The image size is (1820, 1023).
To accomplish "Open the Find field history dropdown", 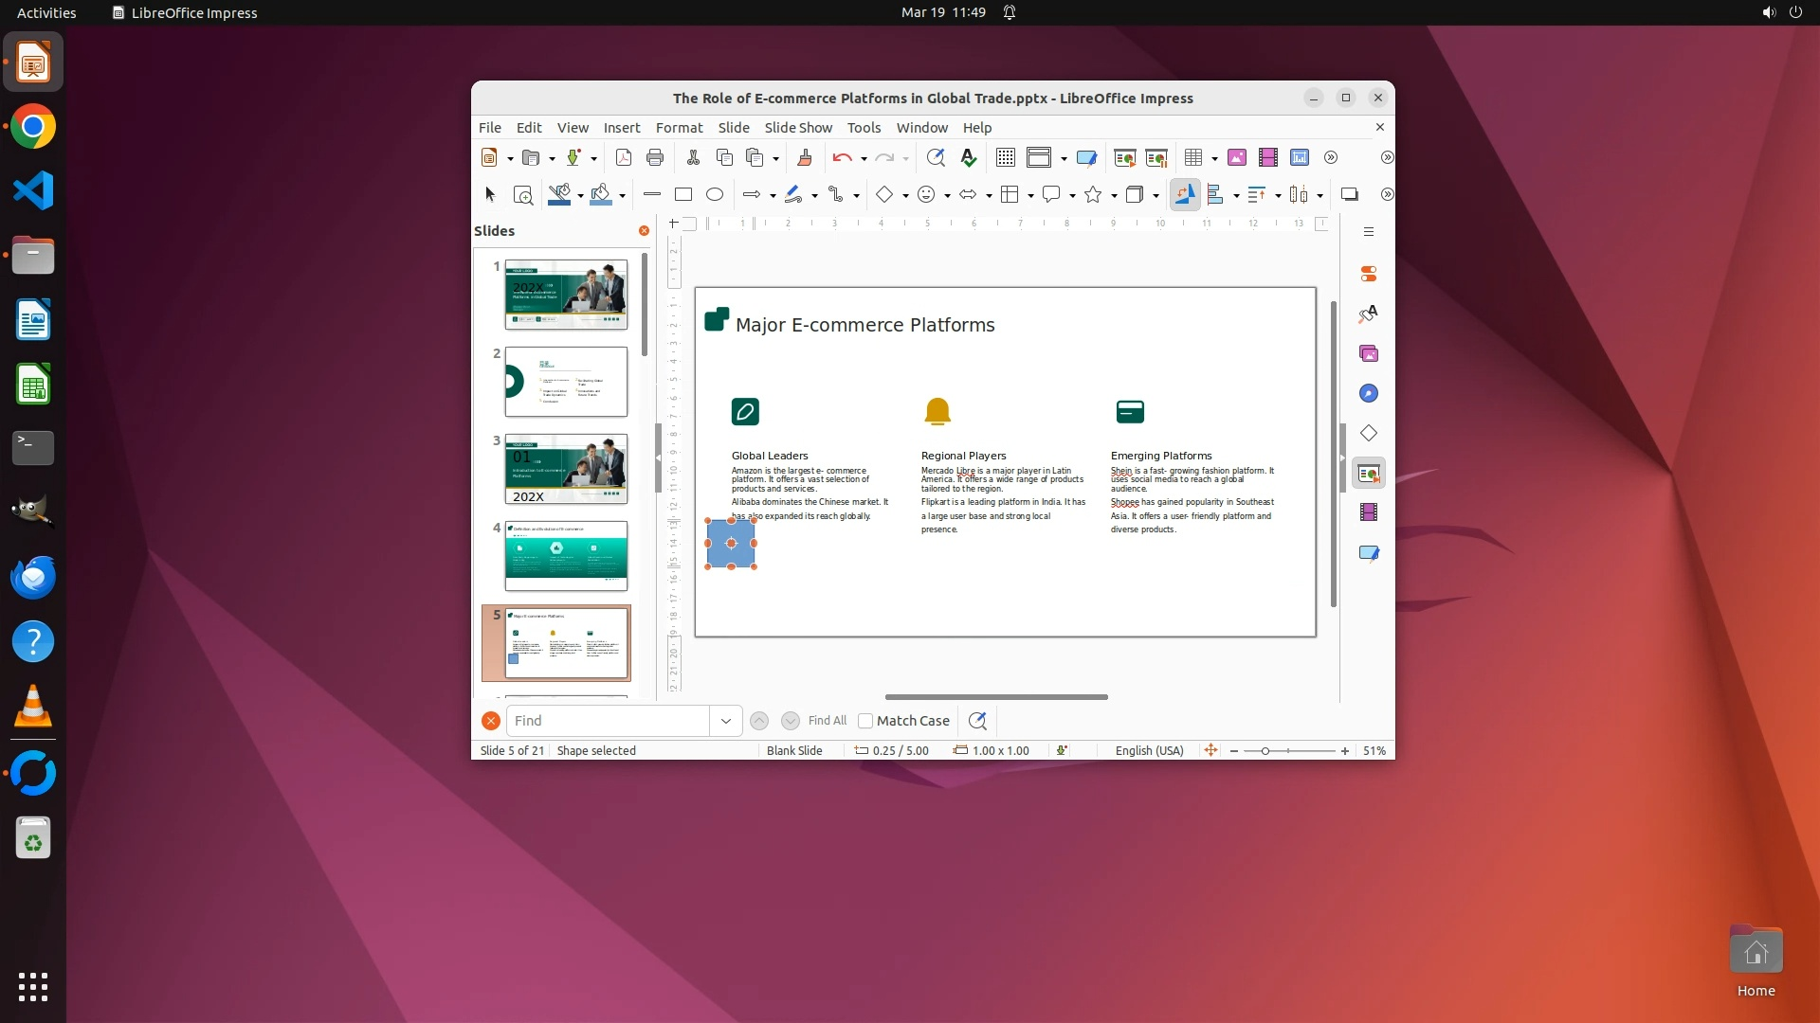I will 726,721.
